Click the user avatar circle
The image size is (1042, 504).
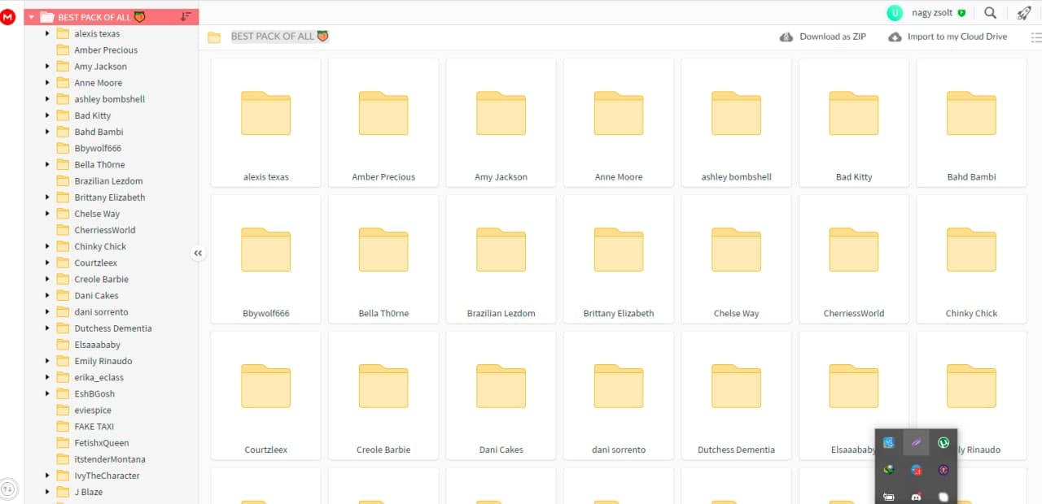(x=895, y=13)
